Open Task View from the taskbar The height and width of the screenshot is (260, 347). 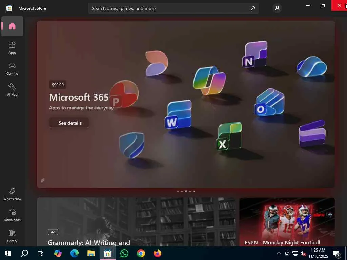pyautogui.click(x=41, y=253)
